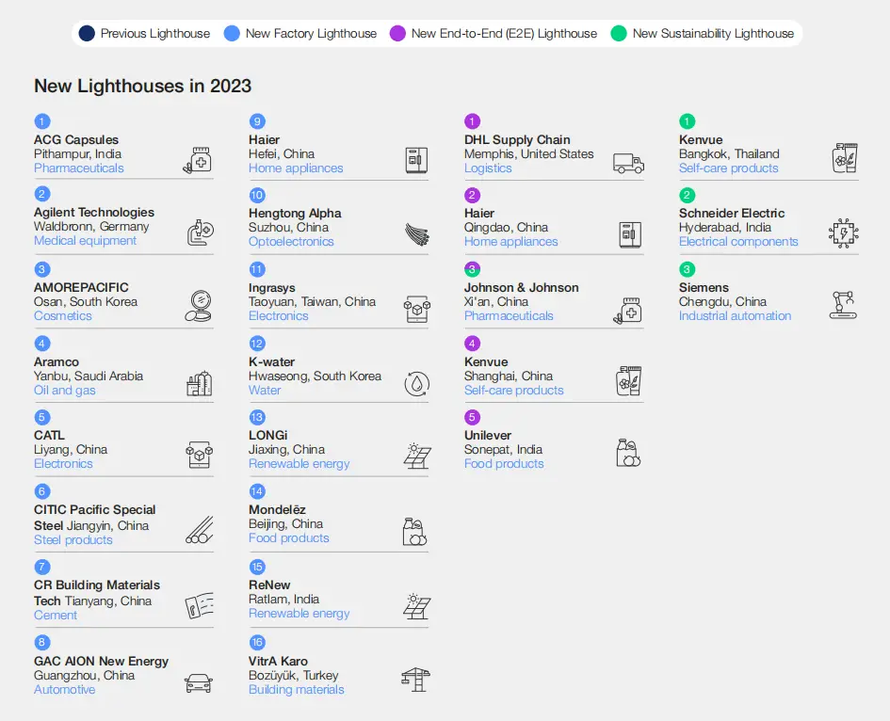Click the solar panel icon beside LONGi
890x721 pixels.
click(415, 456)
